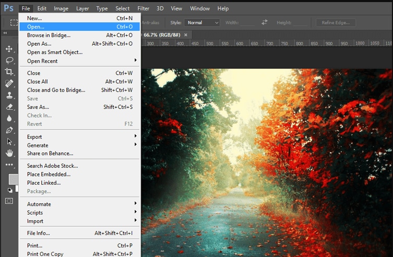The width and height of the screenshot is (393, 257).
Task: Choose Search Adobe Stock...
Action: coord(80,166)
